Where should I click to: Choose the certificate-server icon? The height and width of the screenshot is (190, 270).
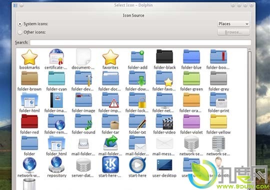tap(56, 57)
